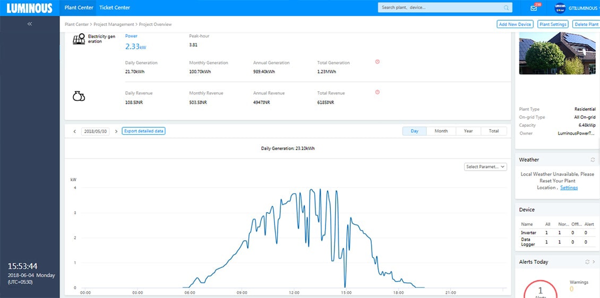Click the search magnifier icon

click(507, 8)
